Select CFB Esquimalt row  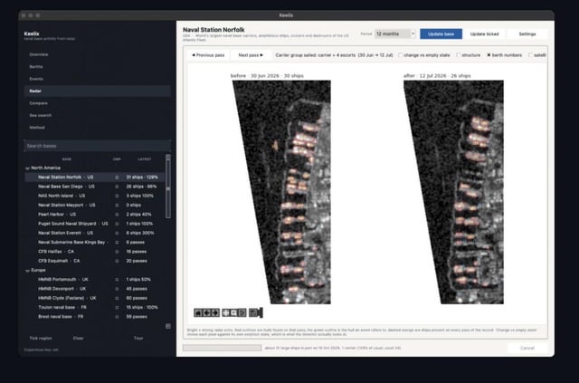[x=95, y=261]
